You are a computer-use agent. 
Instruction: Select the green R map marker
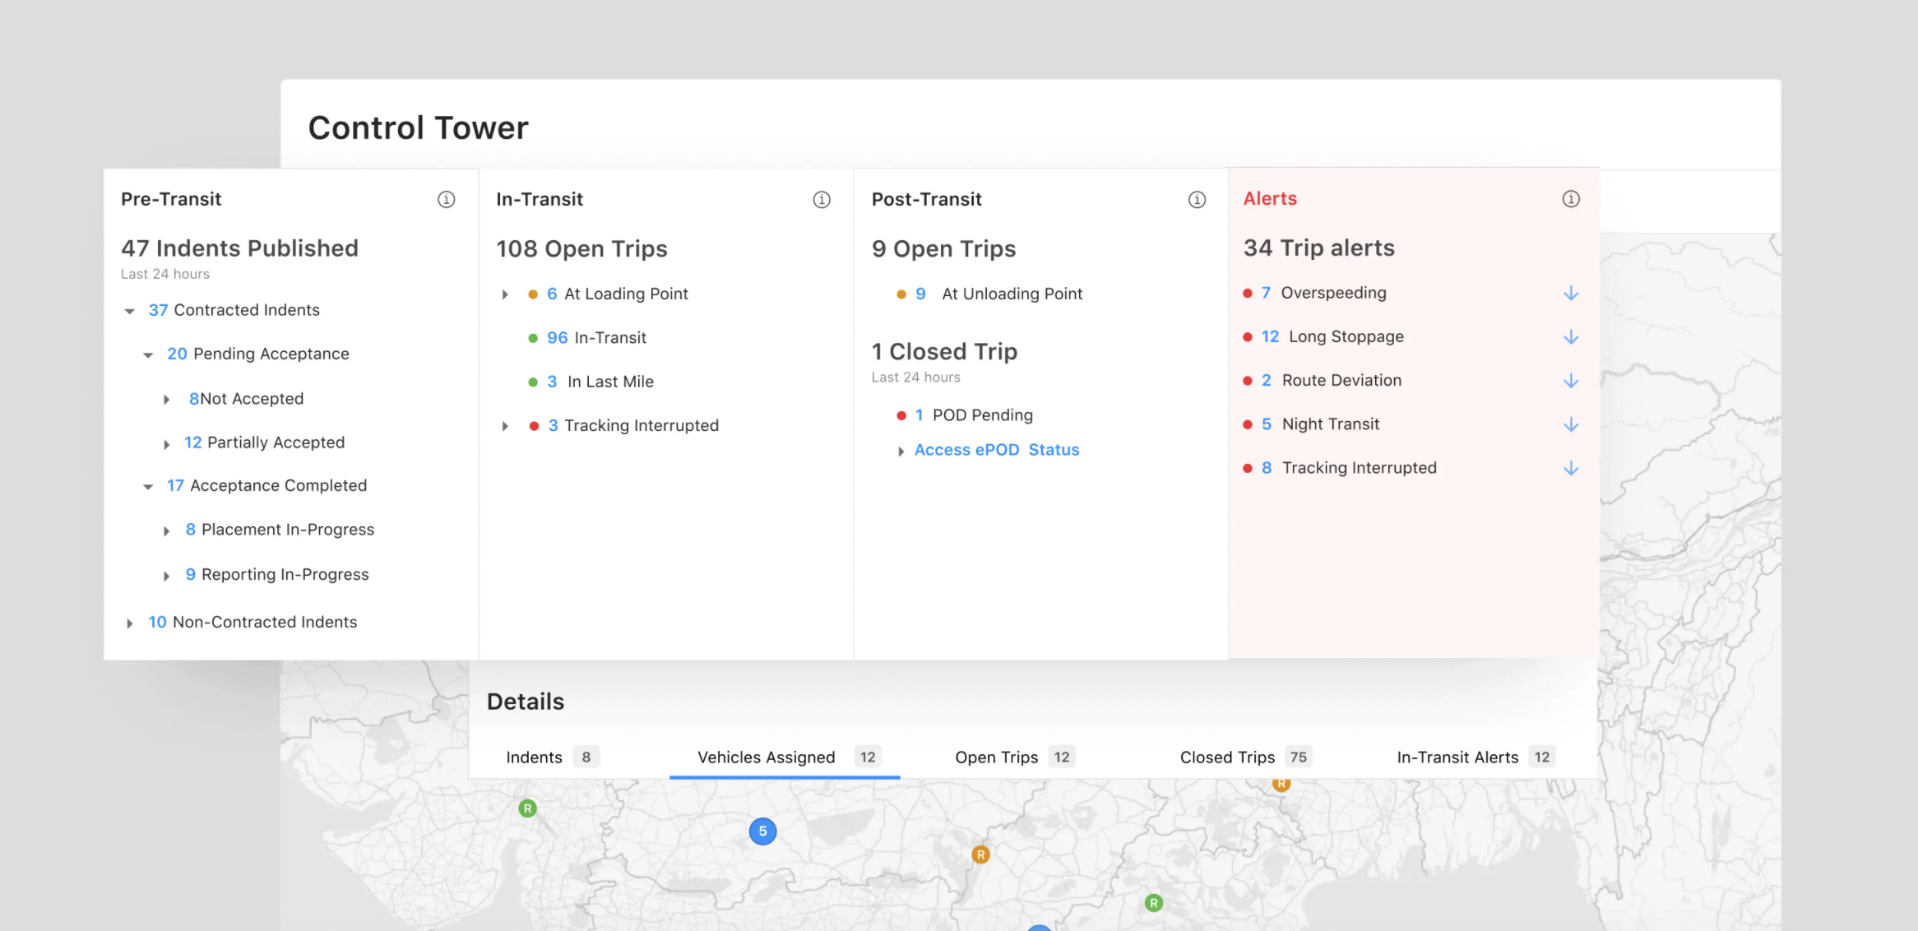(x=526, y=808)
